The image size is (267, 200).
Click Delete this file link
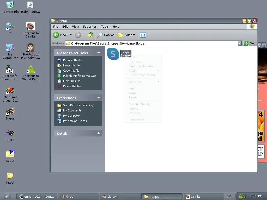72,86
